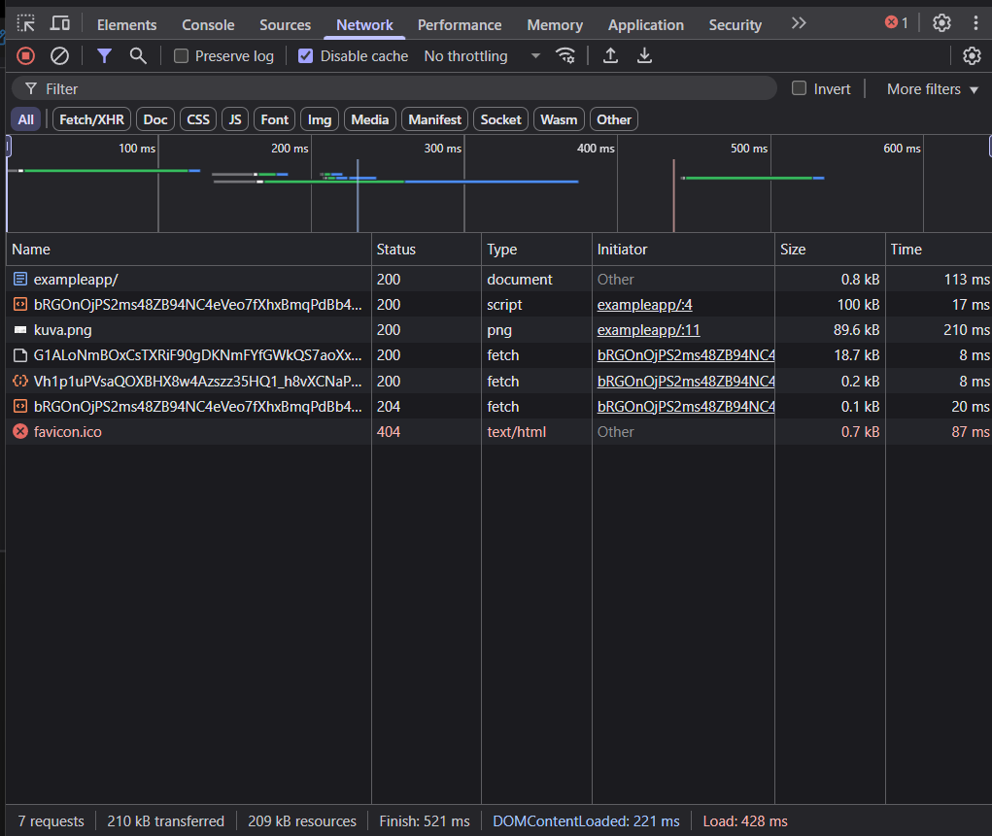Toggle the device toolbar icon
Screen dimensions: 992x836
(x=60, y=23)
